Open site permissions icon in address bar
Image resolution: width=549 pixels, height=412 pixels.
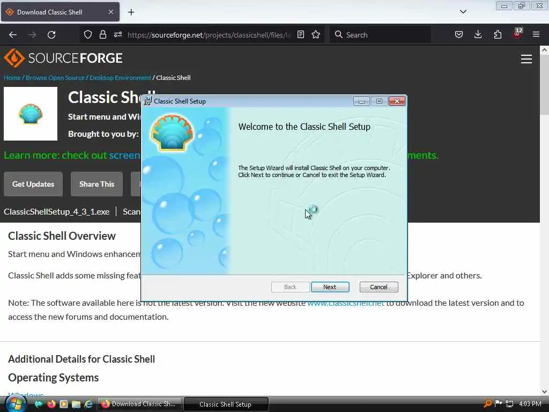[x=117, y=34]
